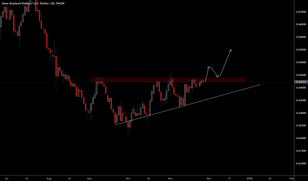
Task: Click the 2020 label on time axis
Action: [x=249, y=178]
